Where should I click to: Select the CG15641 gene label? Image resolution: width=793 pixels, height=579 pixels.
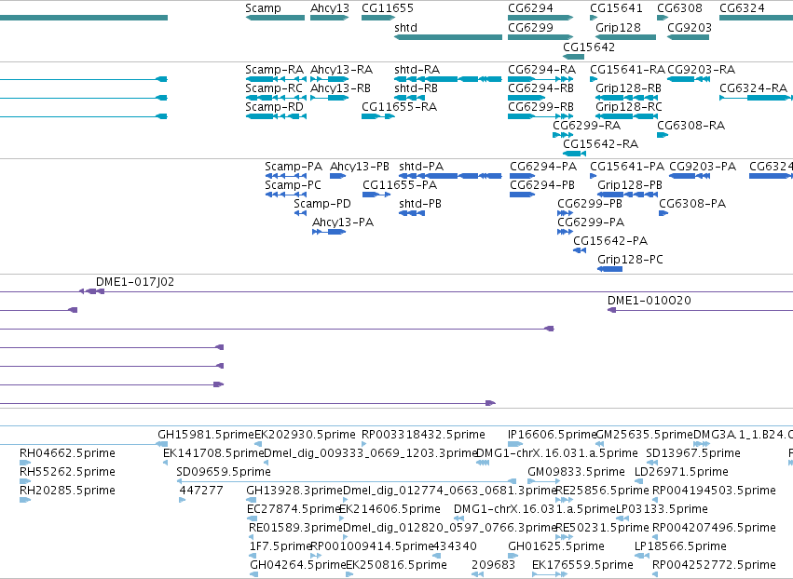point(616,8)
